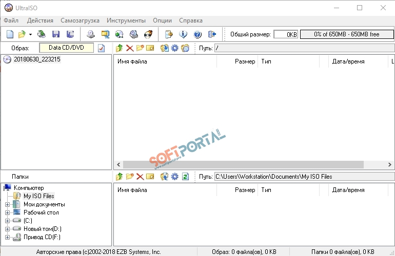
Task: Click the 0% of 650MB capacity bar
Action: pyautogui.click(x=347, y=34)
